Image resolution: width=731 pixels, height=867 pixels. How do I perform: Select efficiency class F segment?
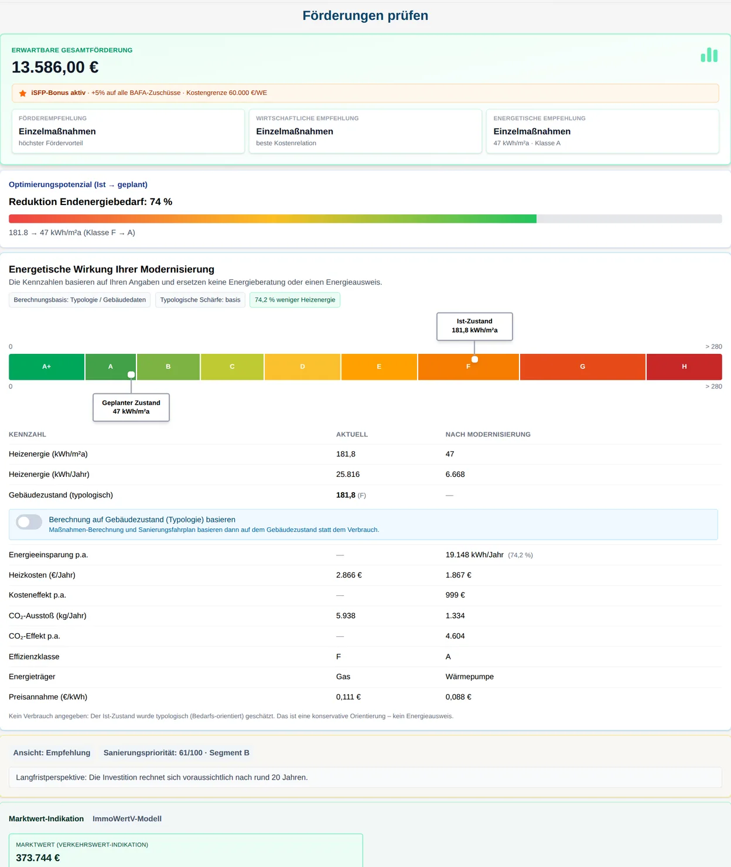point(469,367)
